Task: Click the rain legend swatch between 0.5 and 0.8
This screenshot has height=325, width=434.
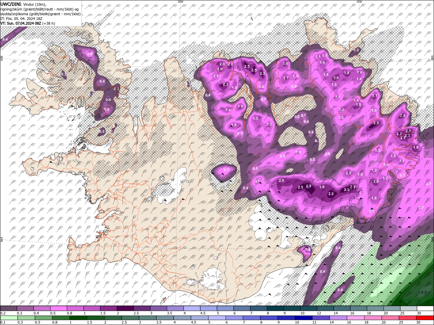Action: [x=43, y=318]
